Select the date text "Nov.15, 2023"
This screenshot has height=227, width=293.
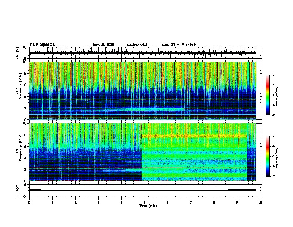(x=103, y=45)
